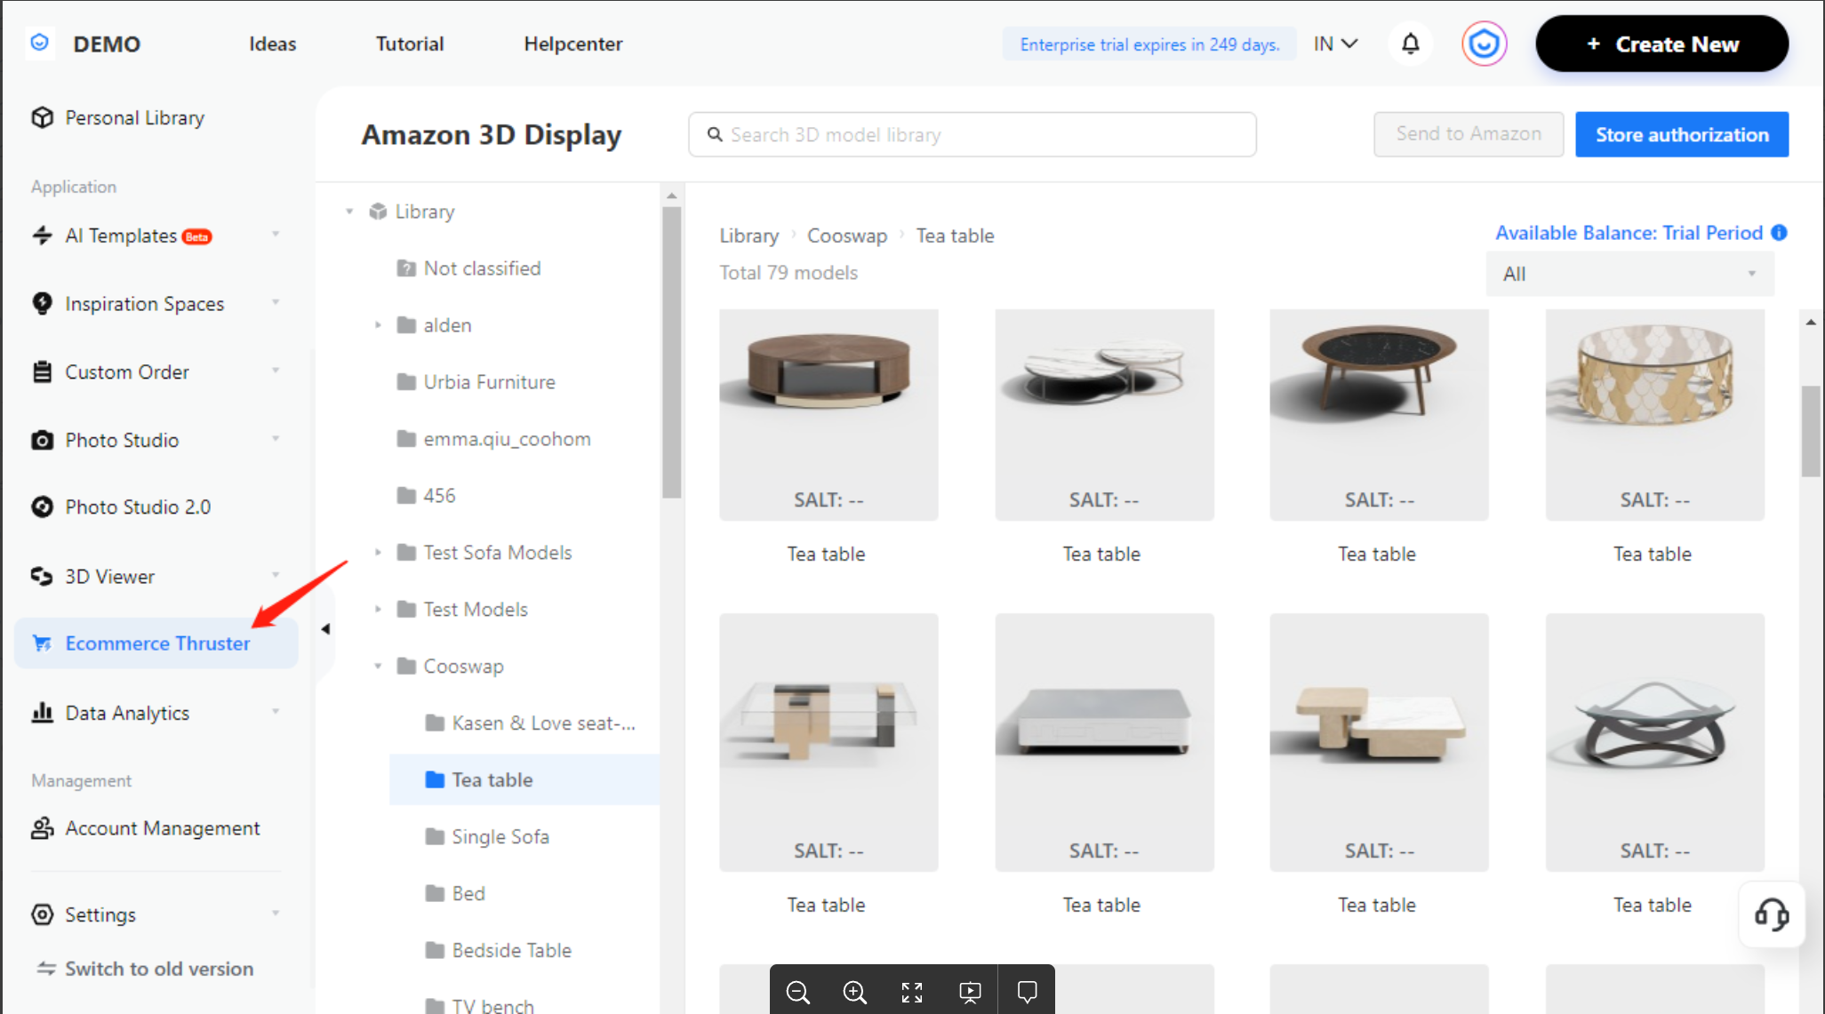Click the headset customer support icon
1825x1014 pixels.
pyautogui.click(x=1771, y=914)
